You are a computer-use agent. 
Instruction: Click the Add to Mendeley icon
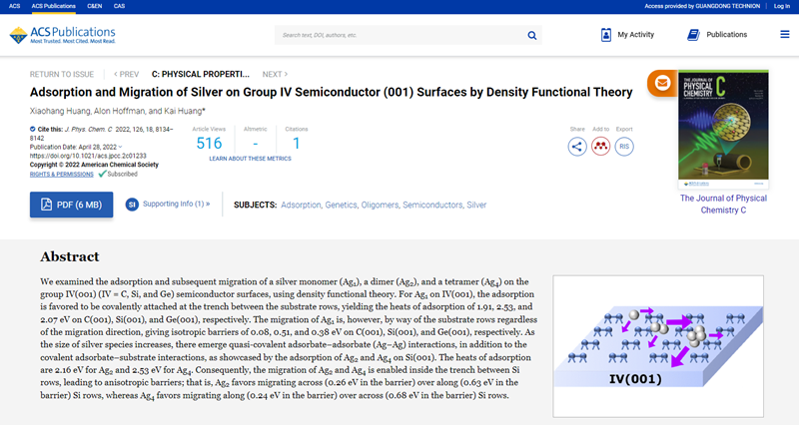tap(600, 147)
